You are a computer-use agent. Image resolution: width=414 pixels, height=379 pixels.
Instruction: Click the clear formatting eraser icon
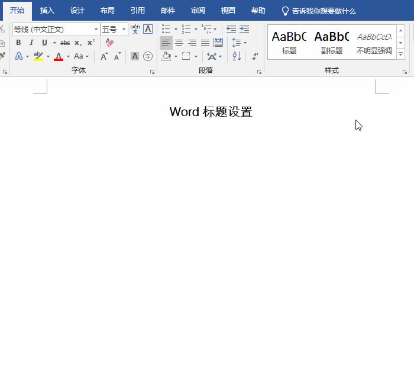[109, 43]
